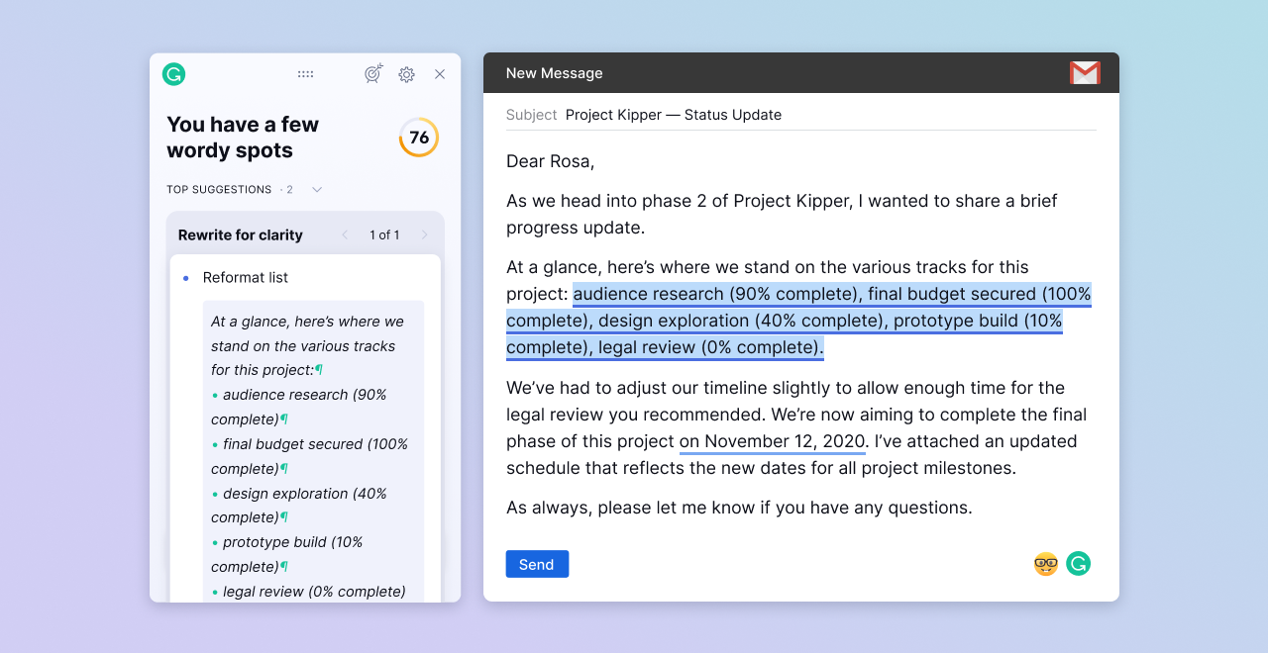Image resolution: width=1268 pixels, height=653 pixels.
Task: Click the '1 of 1' suggestion counter
Action: [x=384, y=234]
